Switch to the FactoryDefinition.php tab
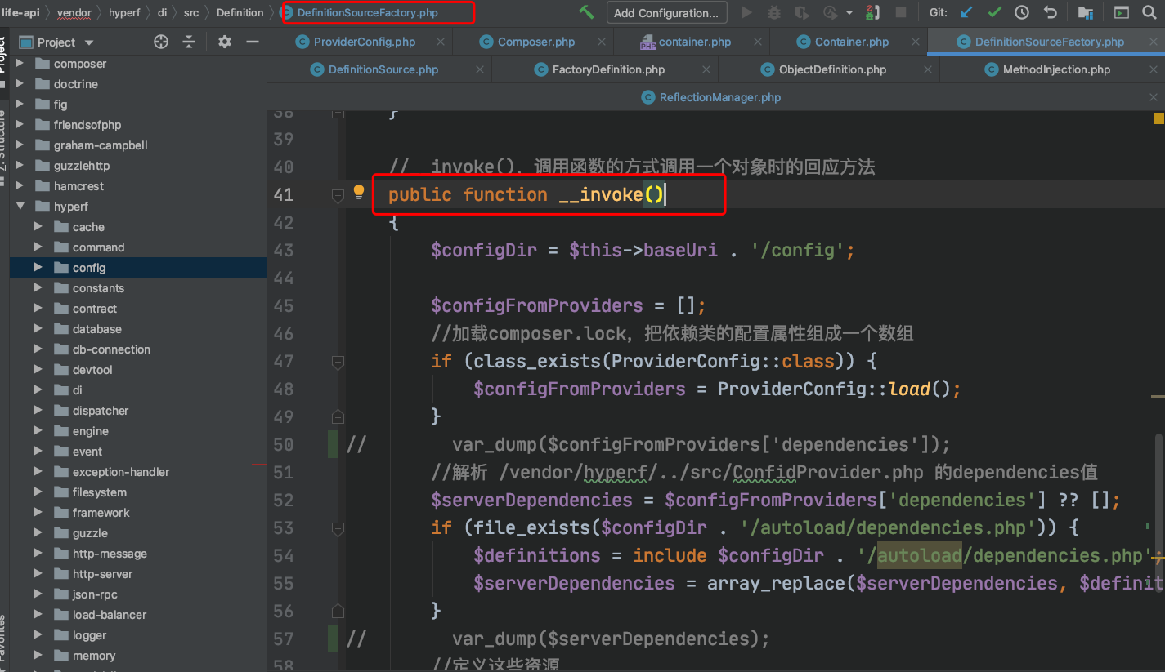The width and height of the screenshot is (1165, 672). tap(608, 69)
